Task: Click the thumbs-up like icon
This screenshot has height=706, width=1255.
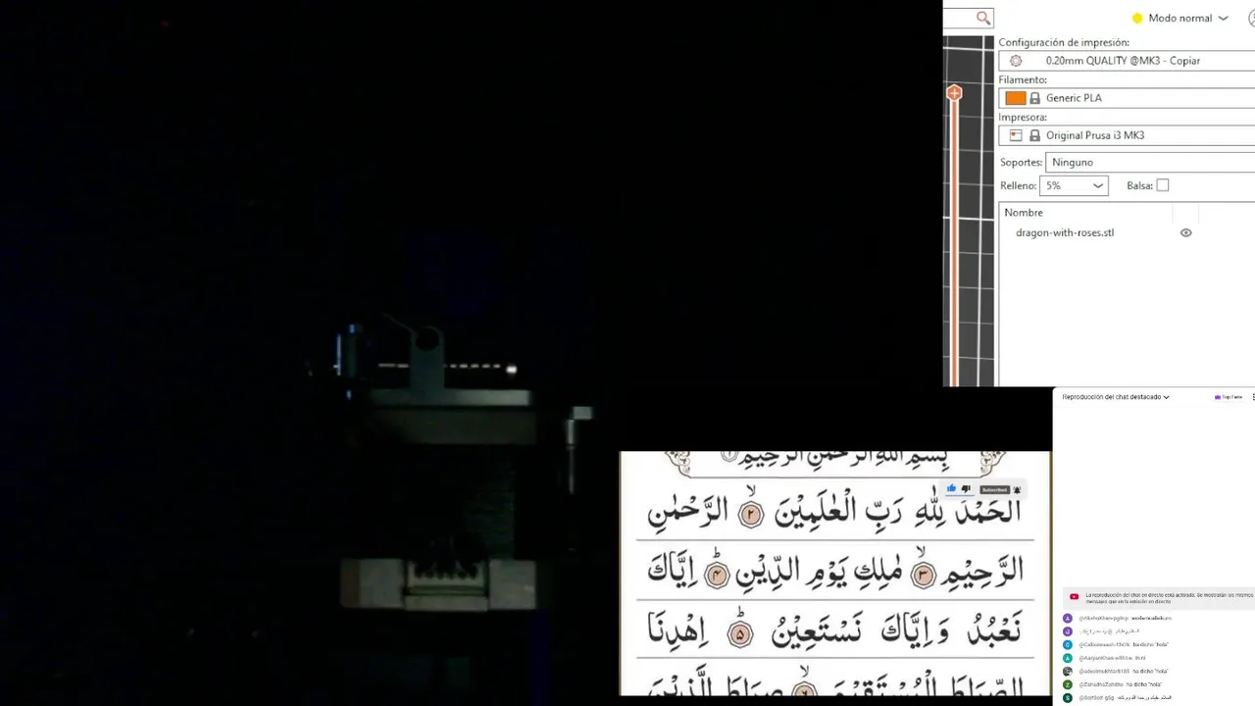Action: (x=951, y=489)
